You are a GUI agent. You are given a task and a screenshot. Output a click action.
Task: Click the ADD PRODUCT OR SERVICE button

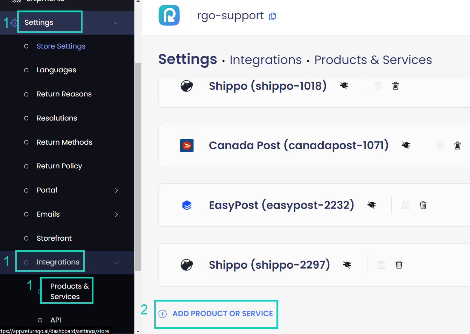click(216, 314)
